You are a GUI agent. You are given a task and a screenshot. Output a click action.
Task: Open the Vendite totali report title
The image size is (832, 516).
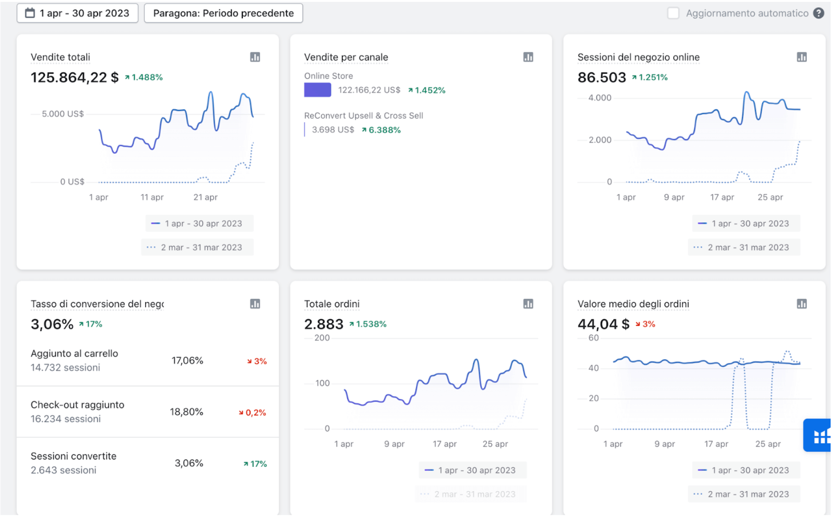pos(60,57)
